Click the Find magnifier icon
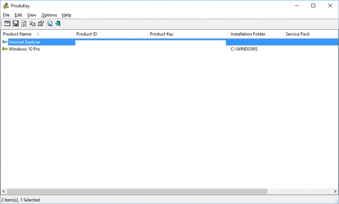 tap(50, 24)
